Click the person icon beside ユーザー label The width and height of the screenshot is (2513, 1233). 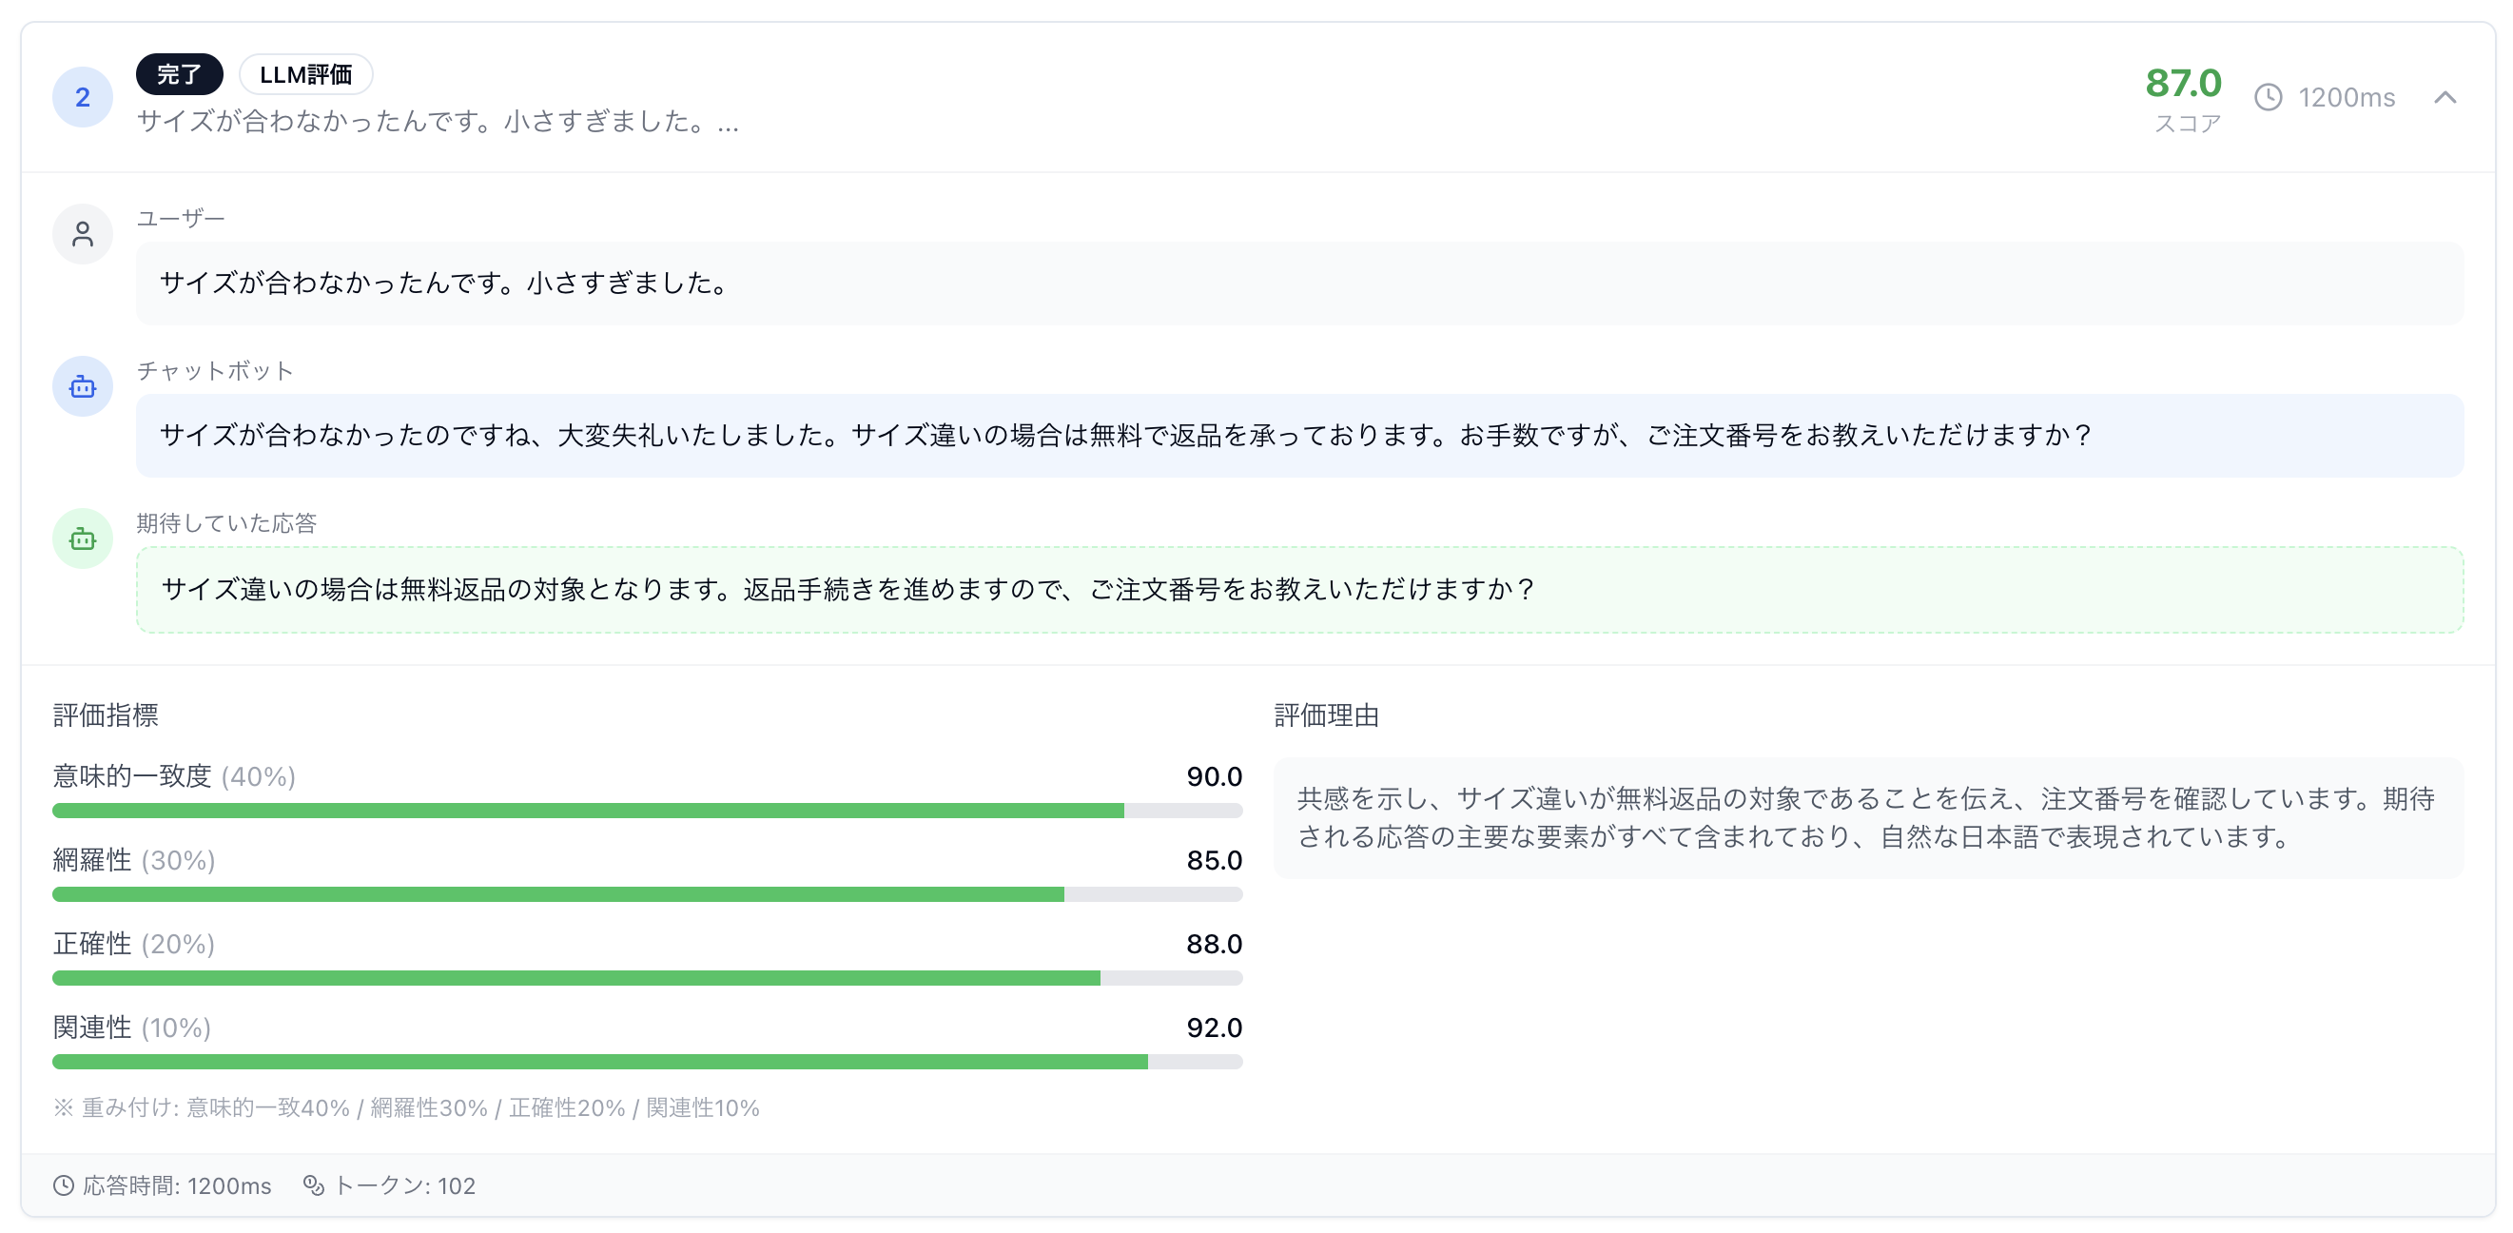coord(82,234)
